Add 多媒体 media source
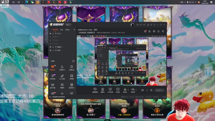 point(118,90)
